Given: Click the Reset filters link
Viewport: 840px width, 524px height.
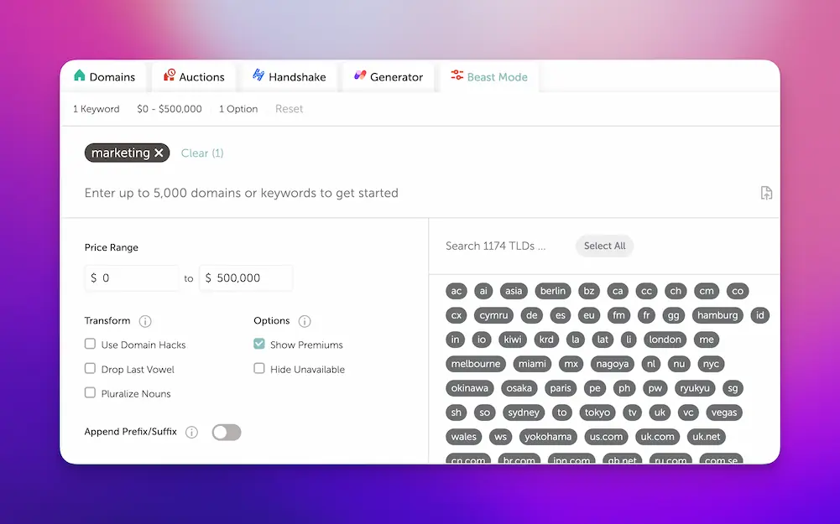Looking at the screenshot, I should [289, 109].
